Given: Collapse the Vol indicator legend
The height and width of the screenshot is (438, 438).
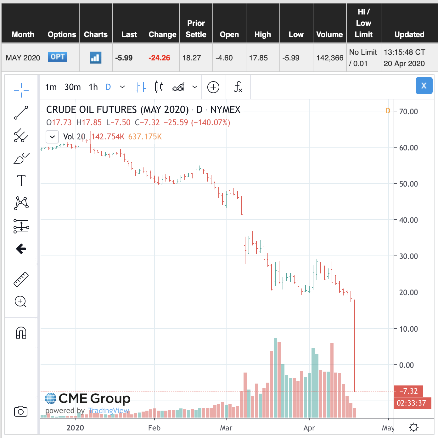Looking at the screenshot, I should click(52, 137).
